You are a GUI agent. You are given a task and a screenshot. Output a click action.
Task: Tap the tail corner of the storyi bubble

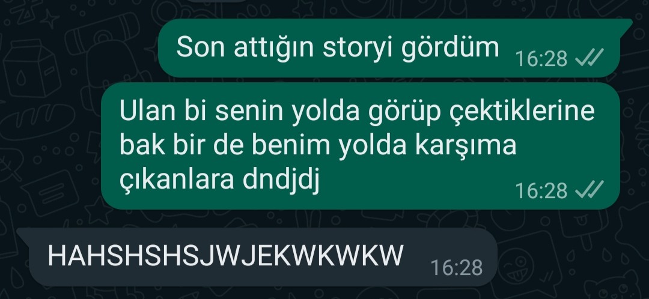(x=626, y=23)
